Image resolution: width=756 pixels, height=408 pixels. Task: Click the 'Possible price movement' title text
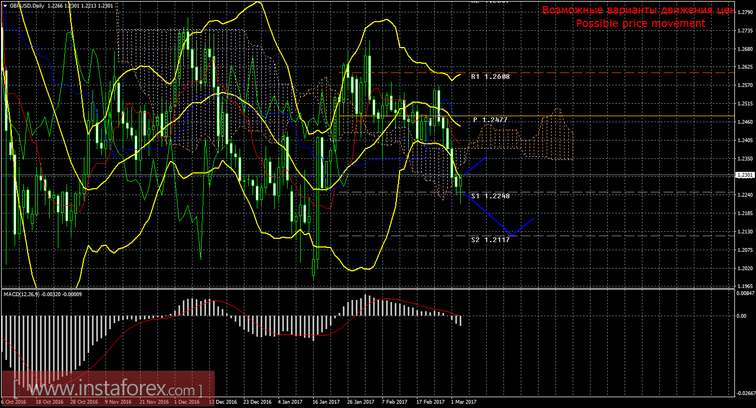click(x=640, y=23)
